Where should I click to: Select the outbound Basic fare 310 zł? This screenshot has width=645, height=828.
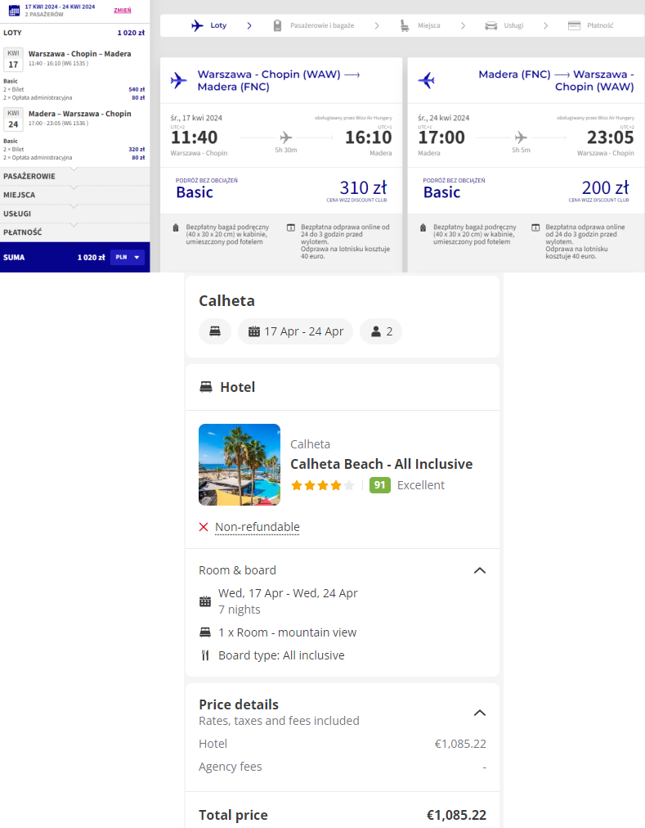pyautogui.click(x=281, y=190)
